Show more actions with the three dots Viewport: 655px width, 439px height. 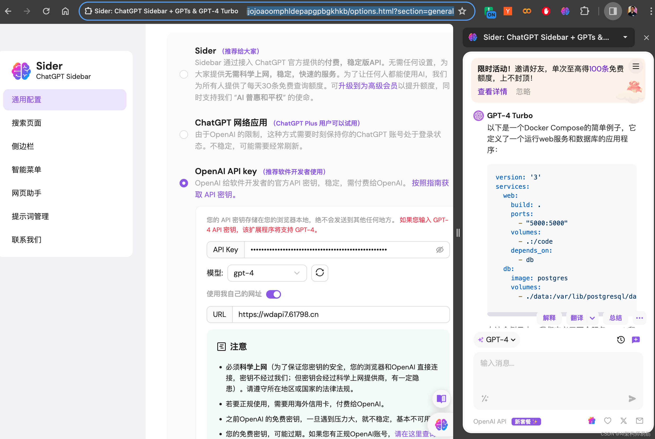click(639, 318)
